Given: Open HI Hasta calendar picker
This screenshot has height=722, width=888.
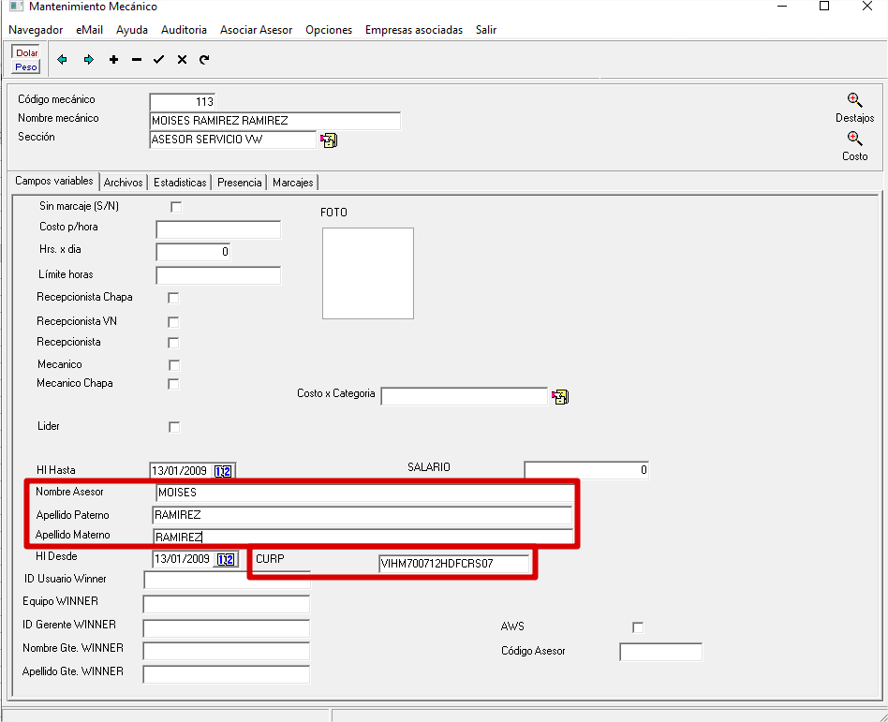Looking at the screenshot, I should click(x=223, y=471).
